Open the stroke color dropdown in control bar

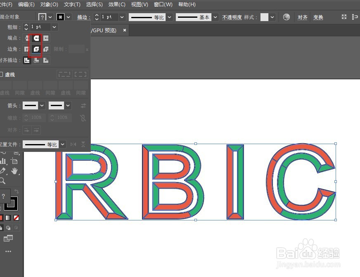pyautogui.click(x=69, y=17)
